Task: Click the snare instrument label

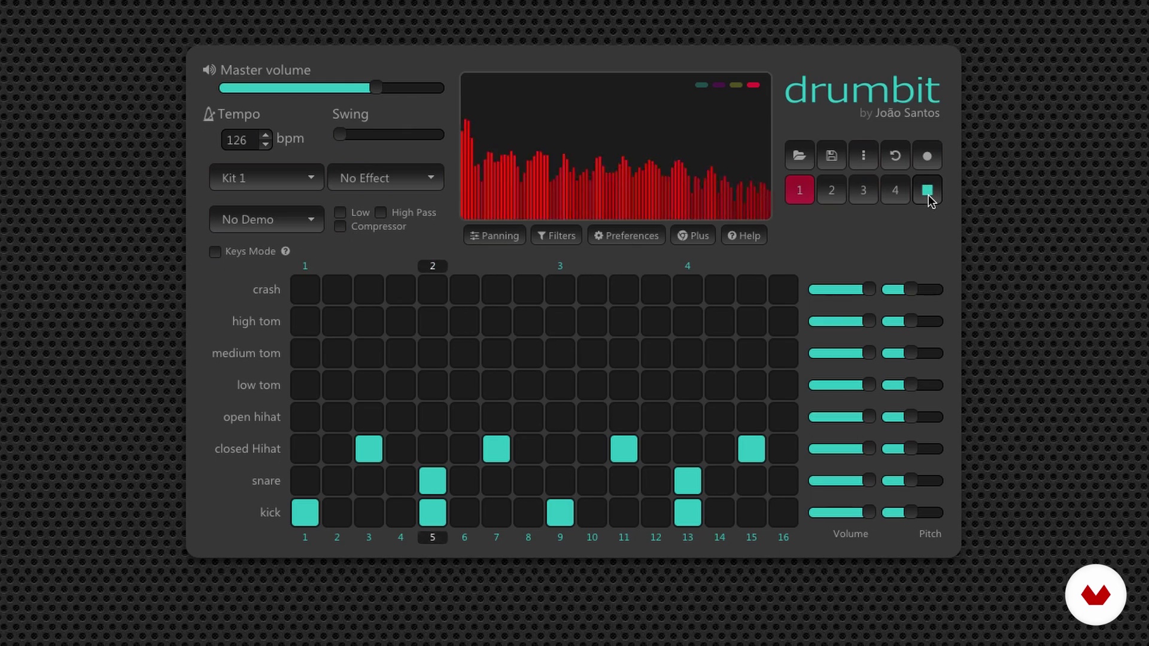Action: (x=266, y=481)
